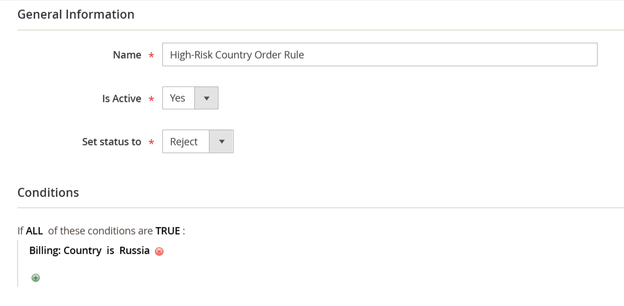Click the required asterisk beside Is Active

coord(151,99)
